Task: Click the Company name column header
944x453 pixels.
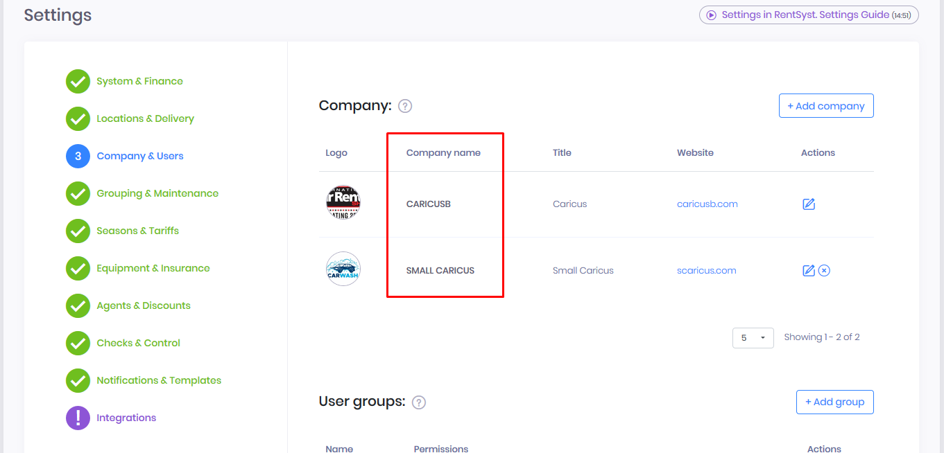Action: point(443,152)
